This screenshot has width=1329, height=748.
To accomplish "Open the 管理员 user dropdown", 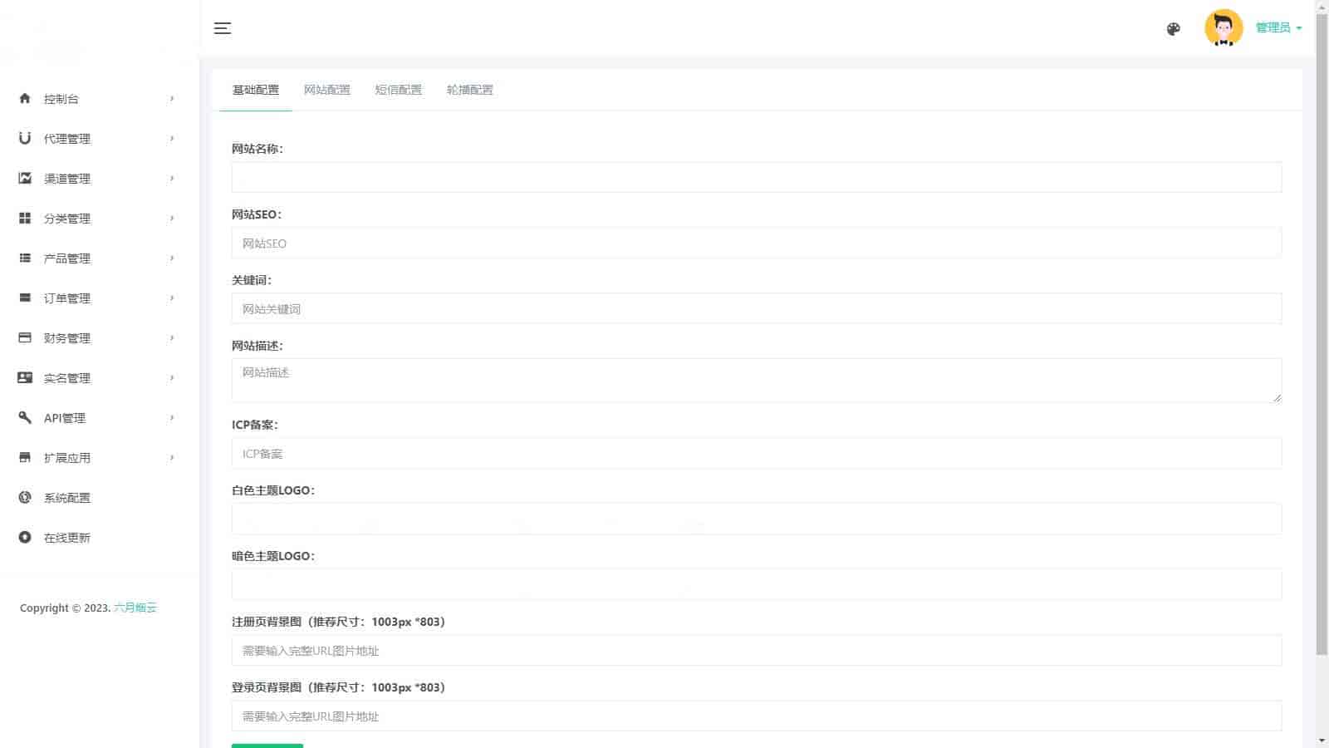I will point(1278,28).
